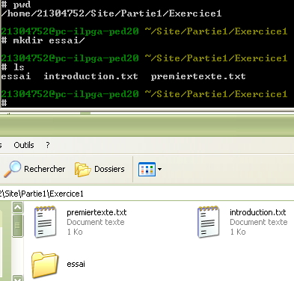Click the scroll down arrow of side panel
The width and height of the screenshot is (294, 281).
click(18, 278)
